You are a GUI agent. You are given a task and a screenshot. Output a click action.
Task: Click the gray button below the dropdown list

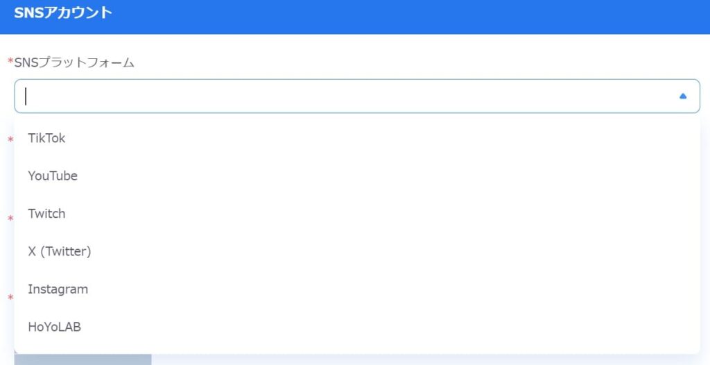(x=83, y=359)
